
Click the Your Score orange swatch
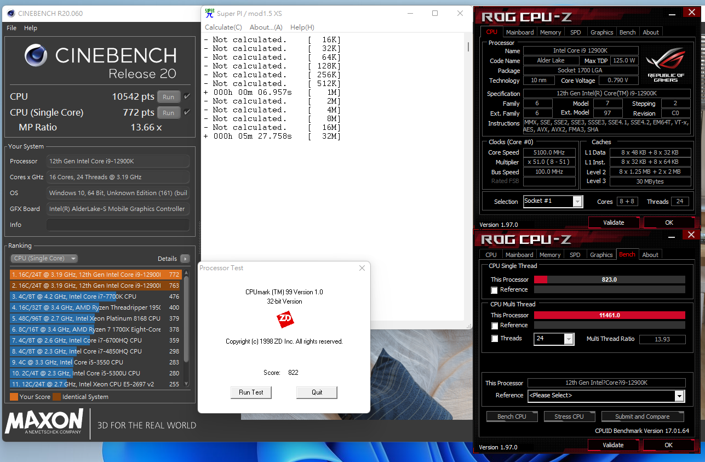click(14, 397)
